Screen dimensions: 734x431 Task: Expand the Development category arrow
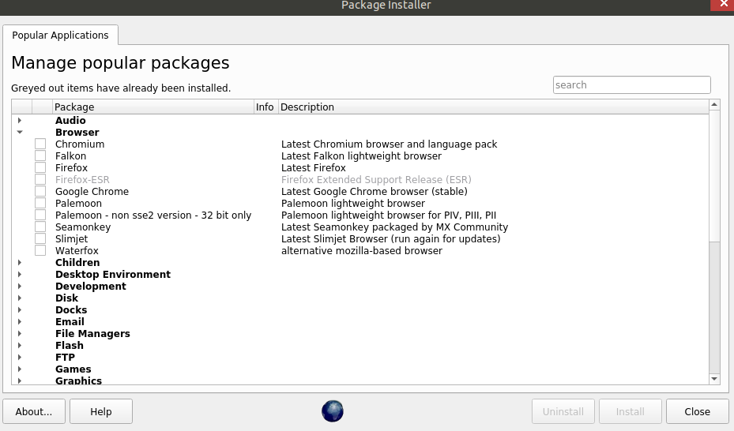(x=20, y=286)
